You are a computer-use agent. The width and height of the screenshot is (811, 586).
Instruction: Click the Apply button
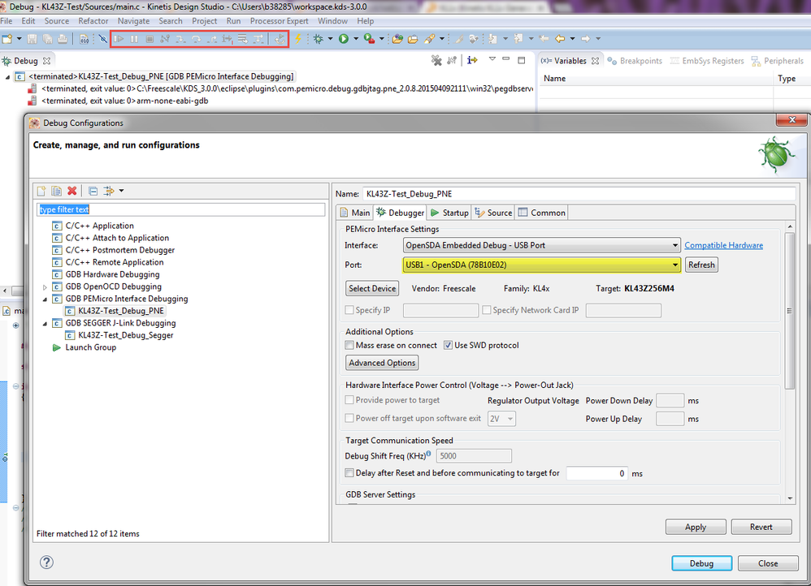click(696, 527)
